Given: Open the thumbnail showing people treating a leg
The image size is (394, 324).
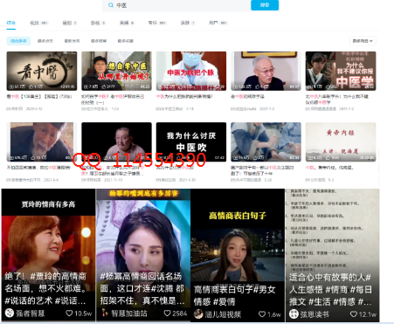Looking at the screenshot, I should pyautogui.click(x=266, y=141).
